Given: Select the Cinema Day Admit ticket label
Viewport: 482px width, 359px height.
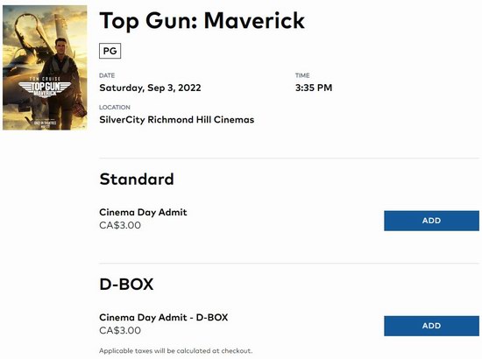Looking at the screenshot, I should pyautogui.click(x=143, y=212).
